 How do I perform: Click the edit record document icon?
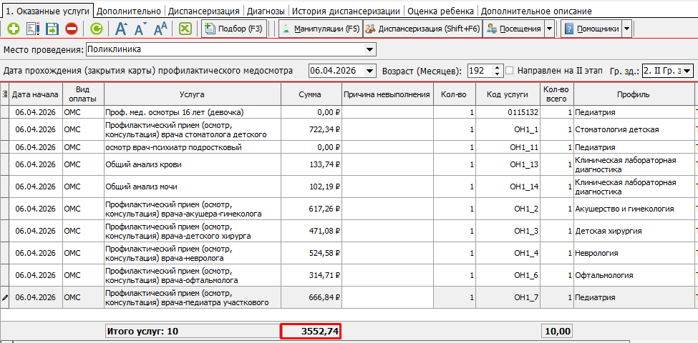coord(33,29)
